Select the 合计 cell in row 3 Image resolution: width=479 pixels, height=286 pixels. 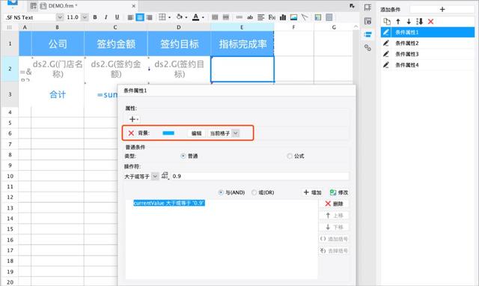(58, 94)
